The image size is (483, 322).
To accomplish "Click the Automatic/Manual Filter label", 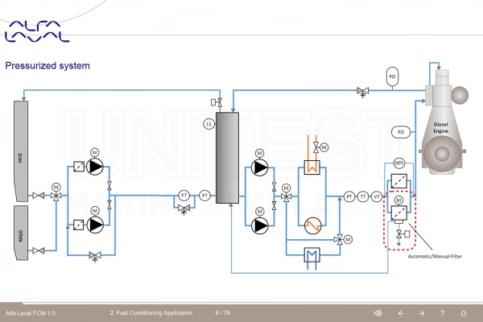I will coord(435,256).
